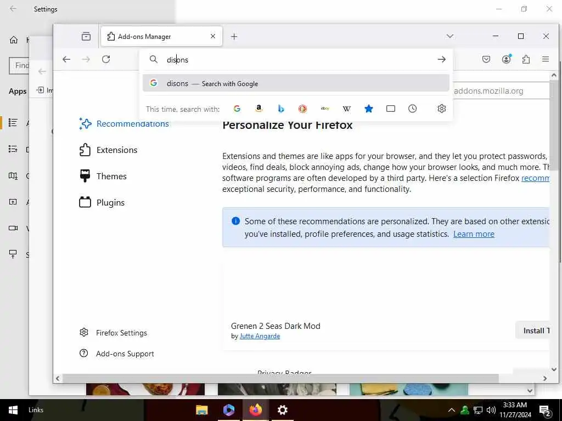This screenshot has height=421, width=562.
Task: Open Recommendations section in sidebar
Action: (x=124, y=123)
